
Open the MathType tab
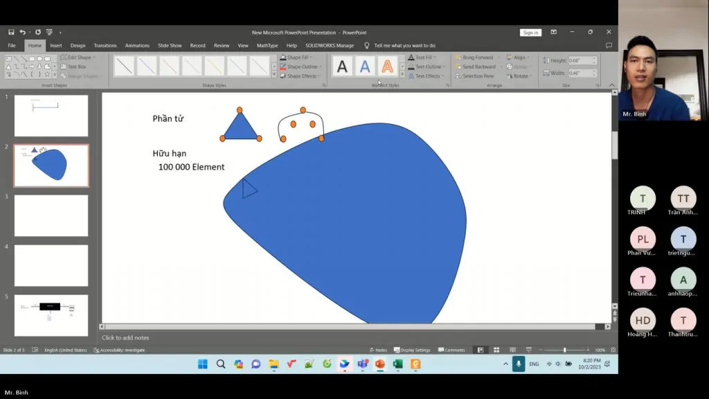point(267,46)
